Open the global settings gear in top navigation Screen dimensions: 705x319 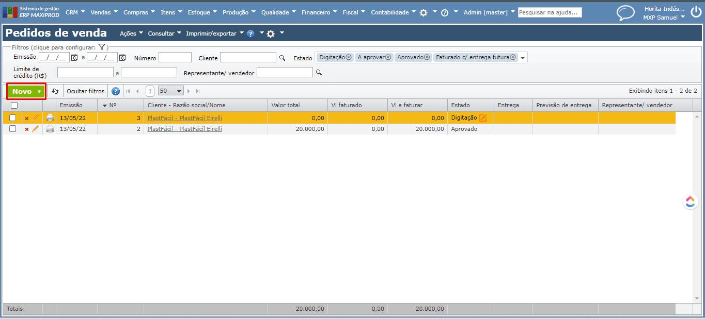[x=424, y=13]
